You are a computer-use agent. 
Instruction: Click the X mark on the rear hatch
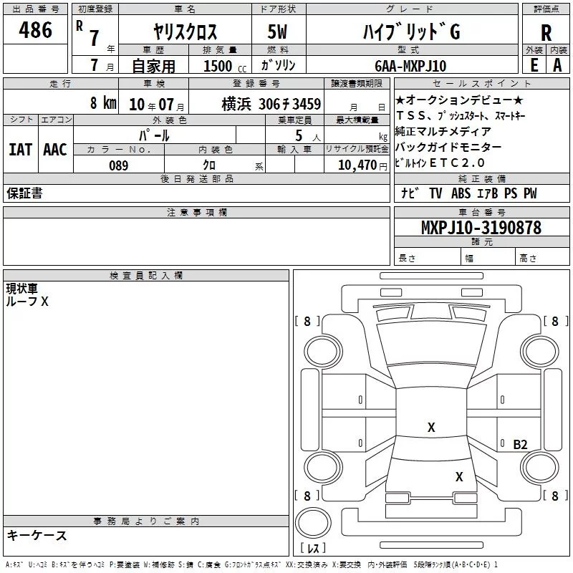tap(459, 476)
